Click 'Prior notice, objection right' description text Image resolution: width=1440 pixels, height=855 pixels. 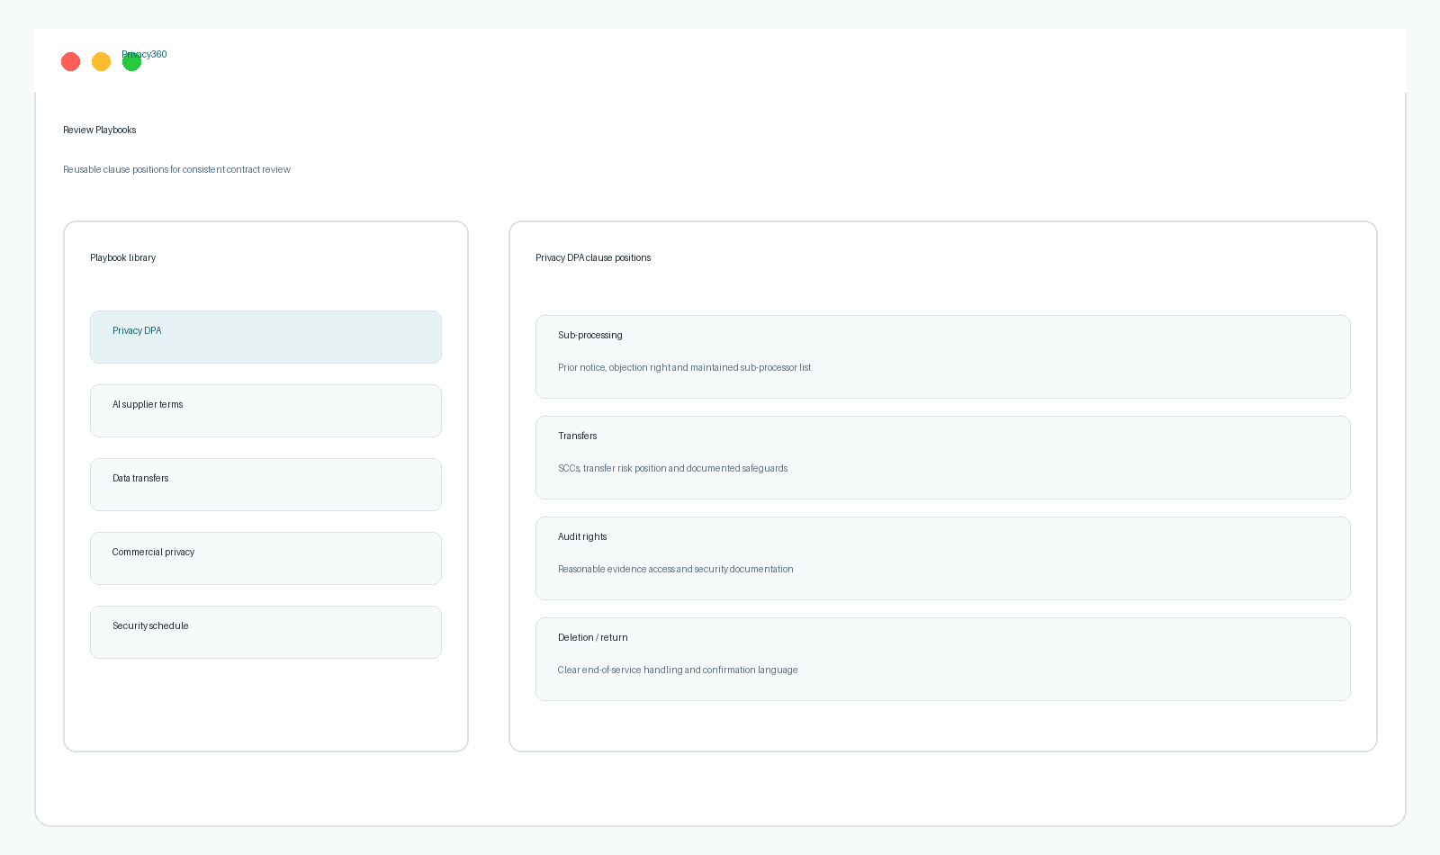pyautogui.click(x=684, y=367)
